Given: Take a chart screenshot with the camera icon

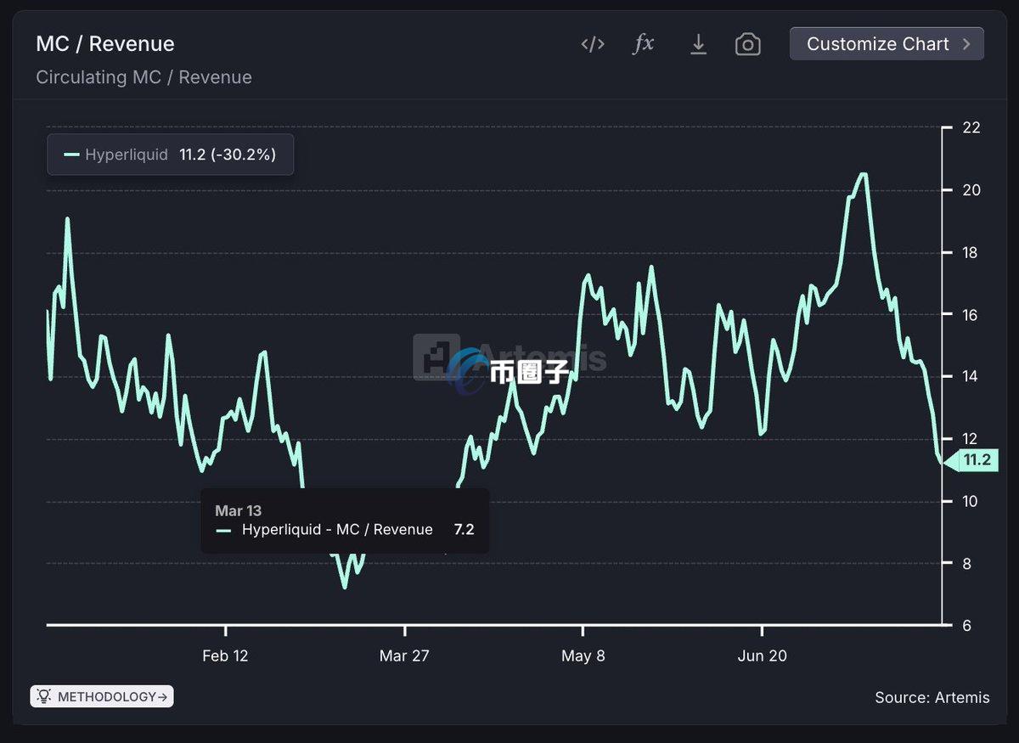Looking at the screenshot, I should 747,44.
